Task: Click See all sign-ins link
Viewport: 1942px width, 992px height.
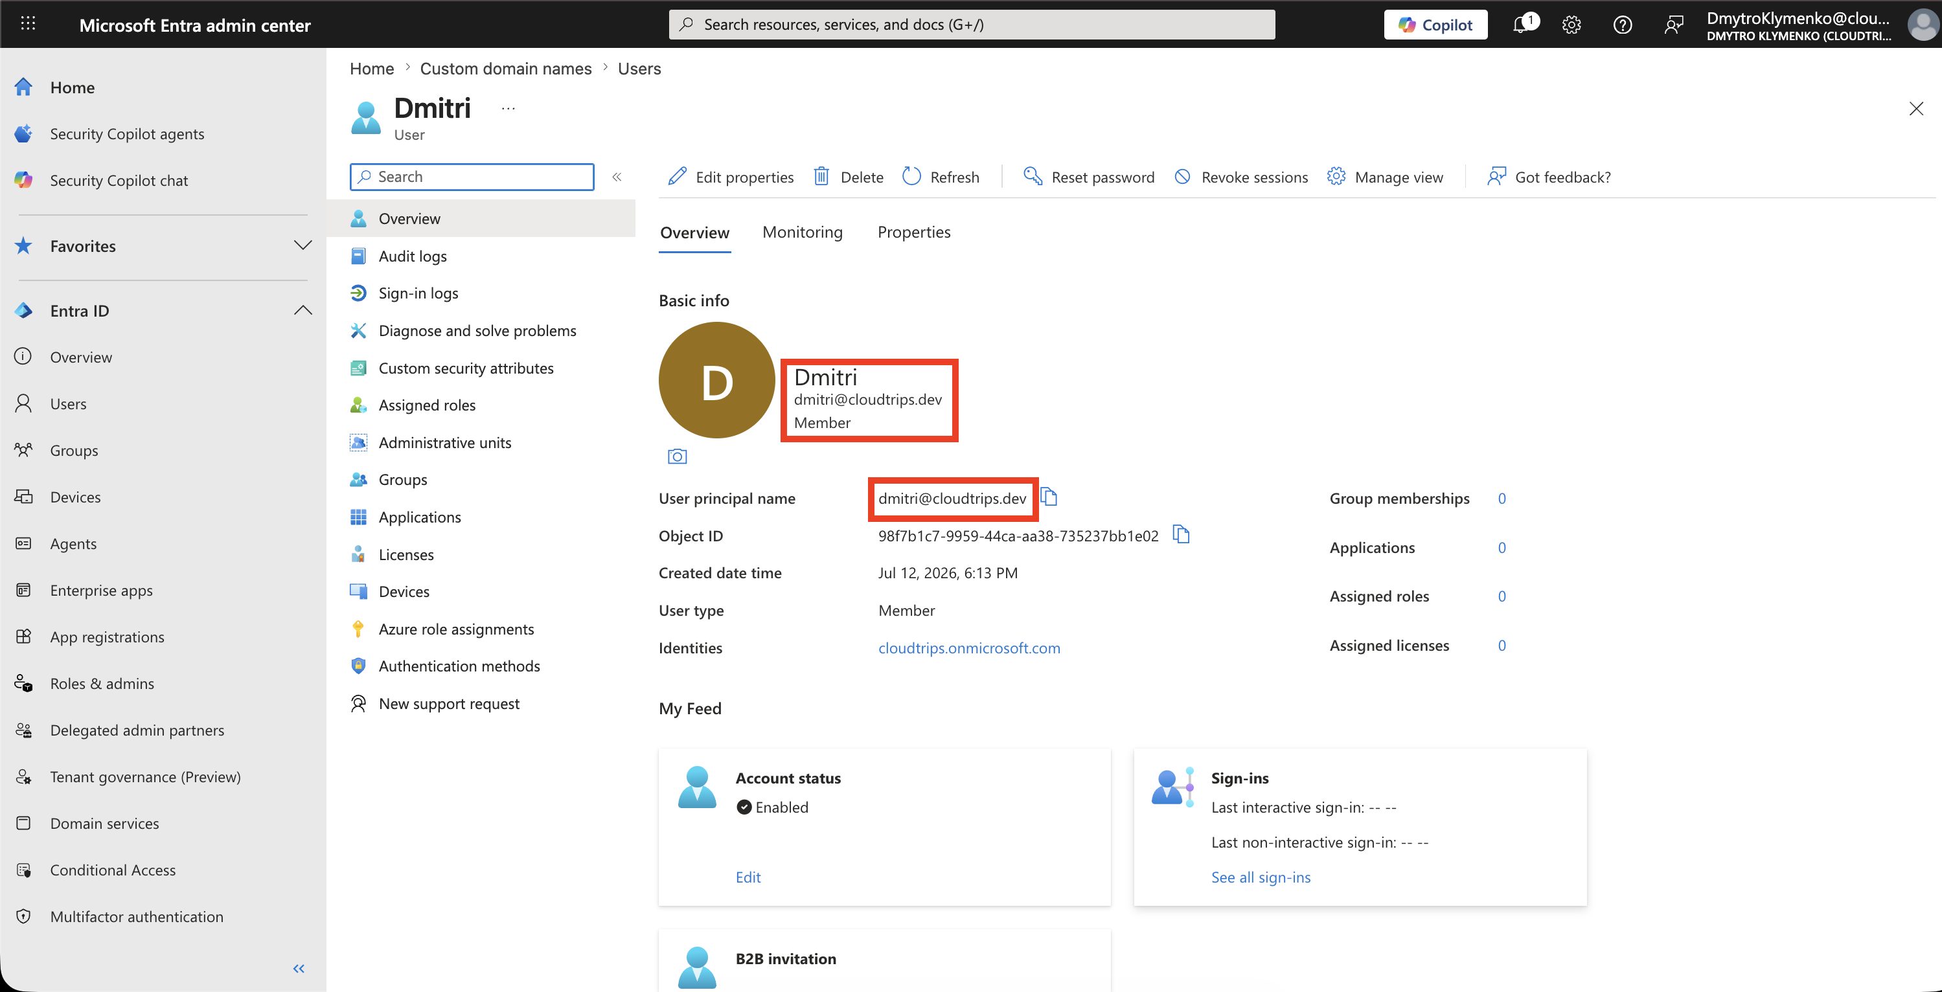Action: (1261, 877)
